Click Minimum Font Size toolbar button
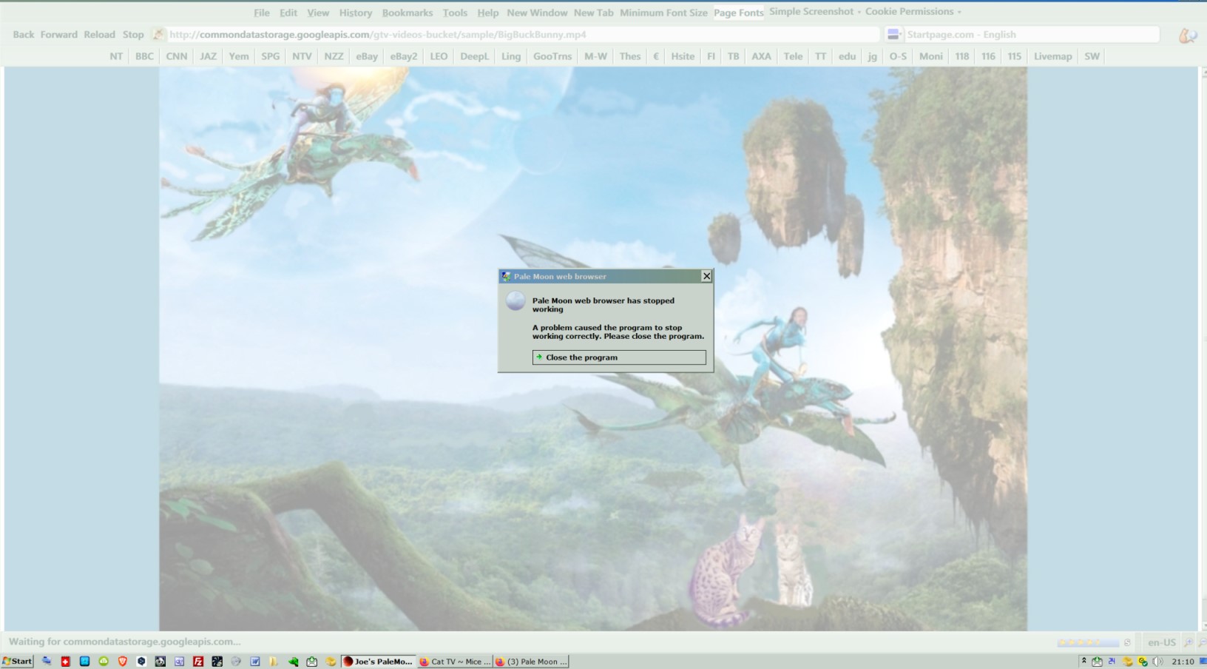 click(663, 13)
